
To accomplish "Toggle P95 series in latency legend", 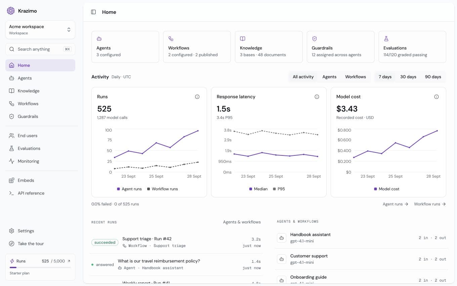I will (279, 189).
